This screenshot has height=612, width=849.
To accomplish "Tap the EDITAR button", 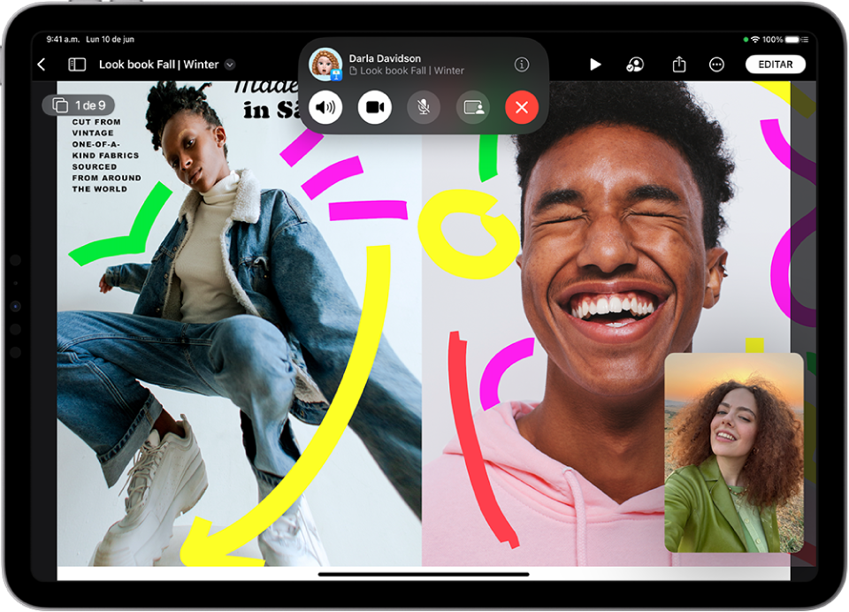I will (x=775, y=64).
